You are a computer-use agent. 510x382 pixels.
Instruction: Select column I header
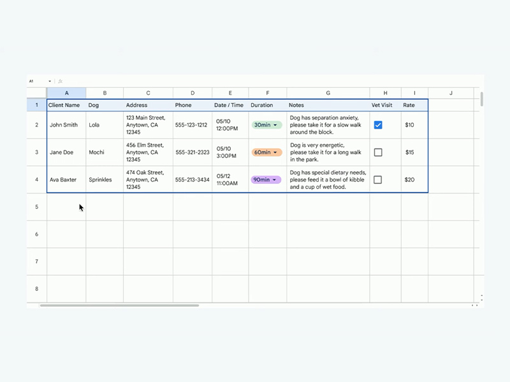pos(415,93)
